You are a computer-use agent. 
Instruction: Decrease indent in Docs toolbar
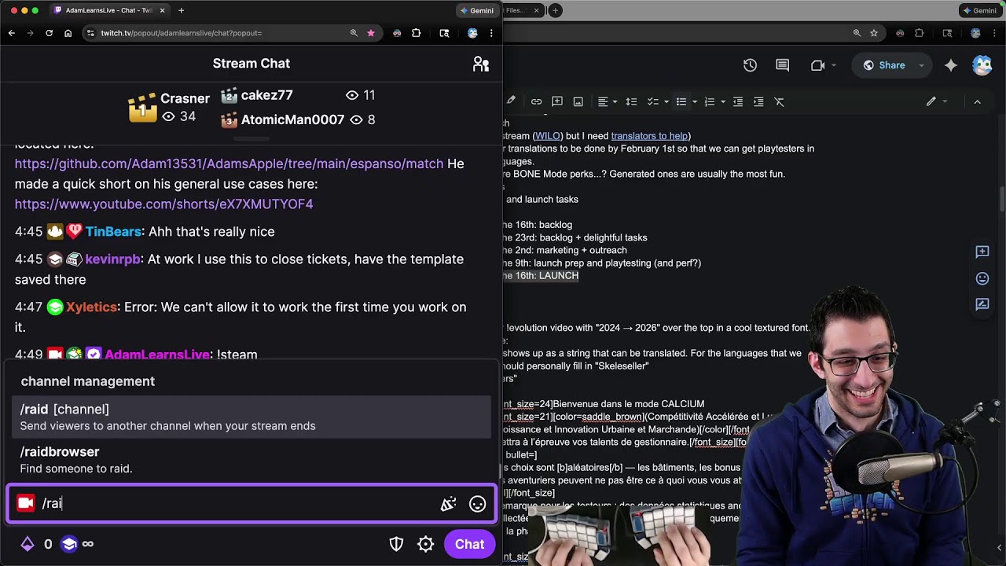(x=738, y=101)
